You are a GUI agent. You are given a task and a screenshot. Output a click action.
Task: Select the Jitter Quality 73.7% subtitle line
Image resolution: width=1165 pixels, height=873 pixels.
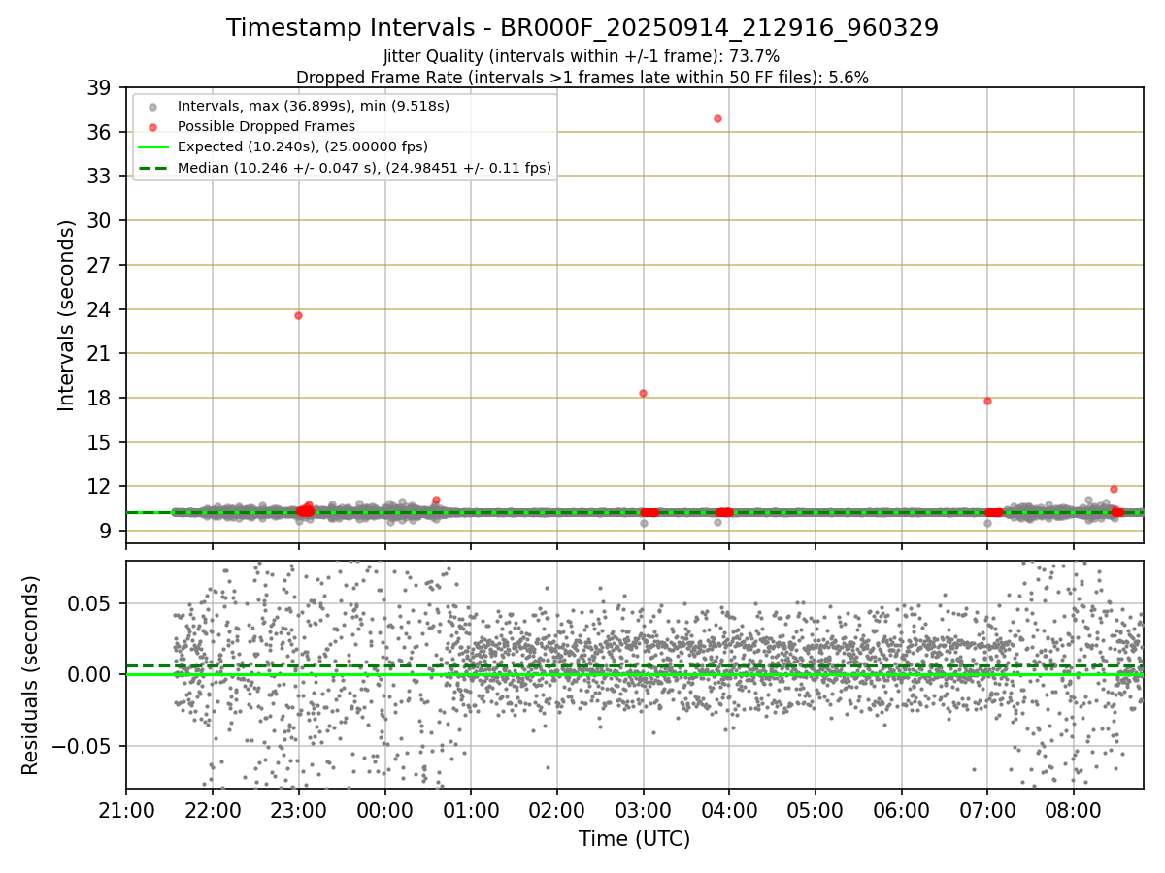click(x=582, y=57)
